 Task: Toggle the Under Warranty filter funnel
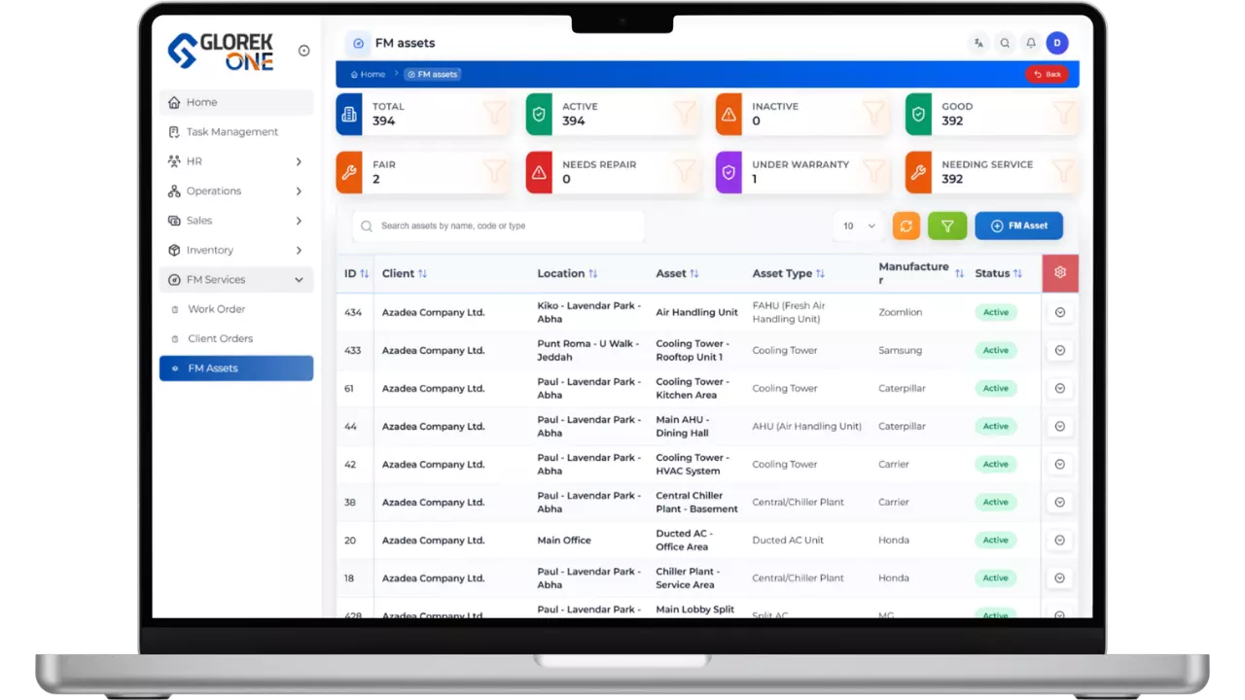click(x=874, y=172)
